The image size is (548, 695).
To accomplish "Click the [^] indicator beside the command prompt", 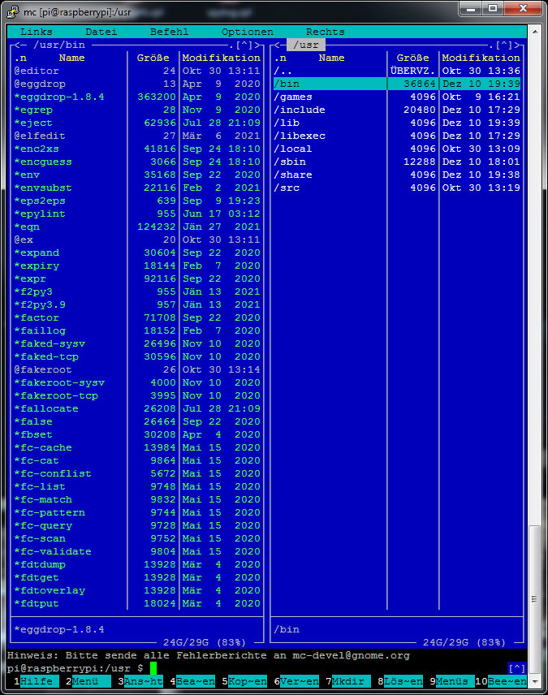I will click(516, 668).
